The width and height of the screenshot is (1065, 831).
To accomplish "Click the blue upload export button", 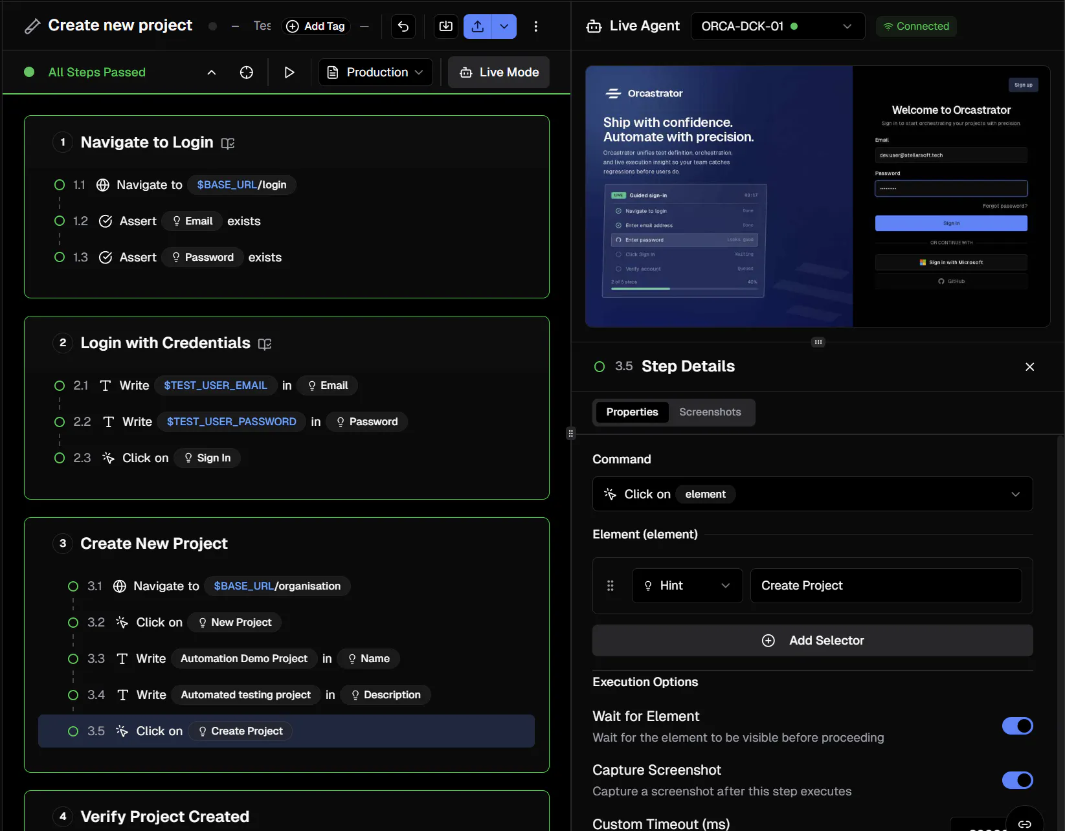I will (478, 27).
